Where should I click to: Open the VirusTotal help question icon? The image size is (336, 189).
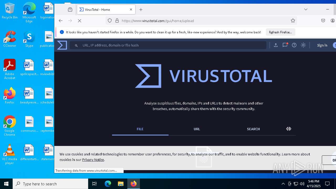pos(294,45)
